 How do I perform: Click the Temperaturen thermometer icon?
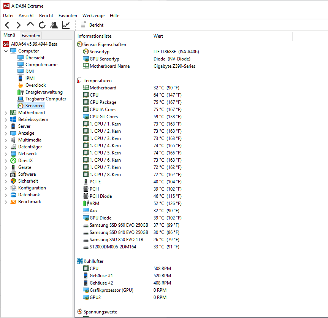point(79,80)
